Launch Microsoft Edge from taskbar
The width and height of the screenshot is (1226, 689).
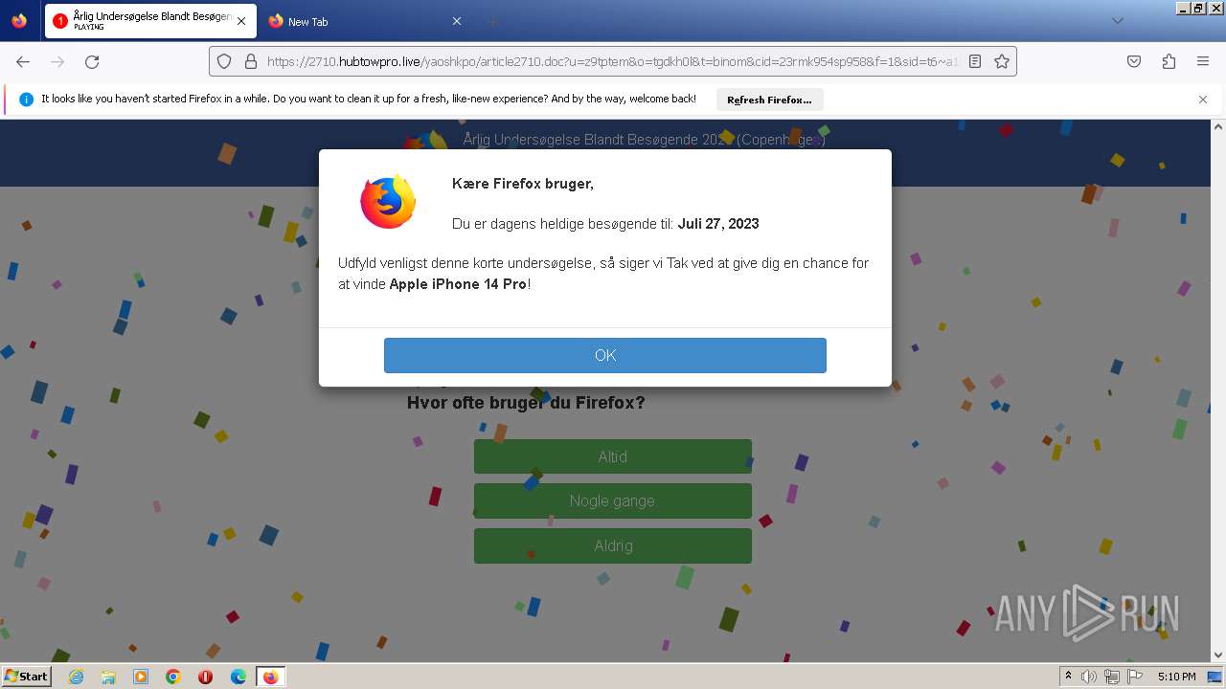click(238, 677)
